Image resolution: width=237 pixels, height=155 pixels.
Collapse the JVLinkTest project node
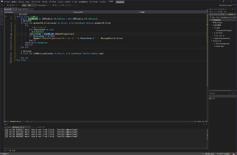[x=210, y=20]
